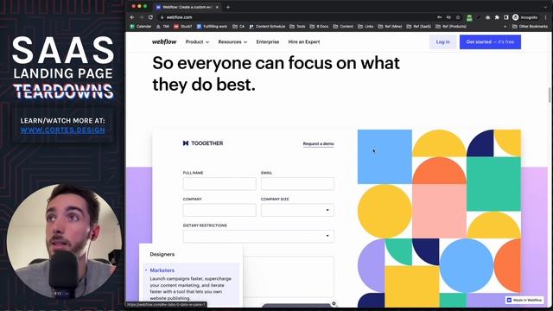Open the tab search chevron in title bar
Viewport: 553px width, 311px height.
pos(545,7)
